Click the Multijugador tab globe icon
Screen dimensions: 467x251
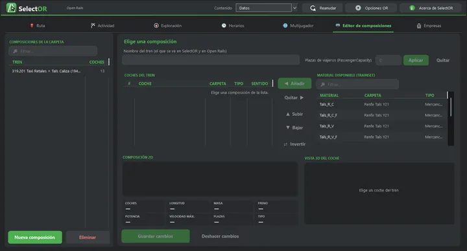tap(285, 25)
